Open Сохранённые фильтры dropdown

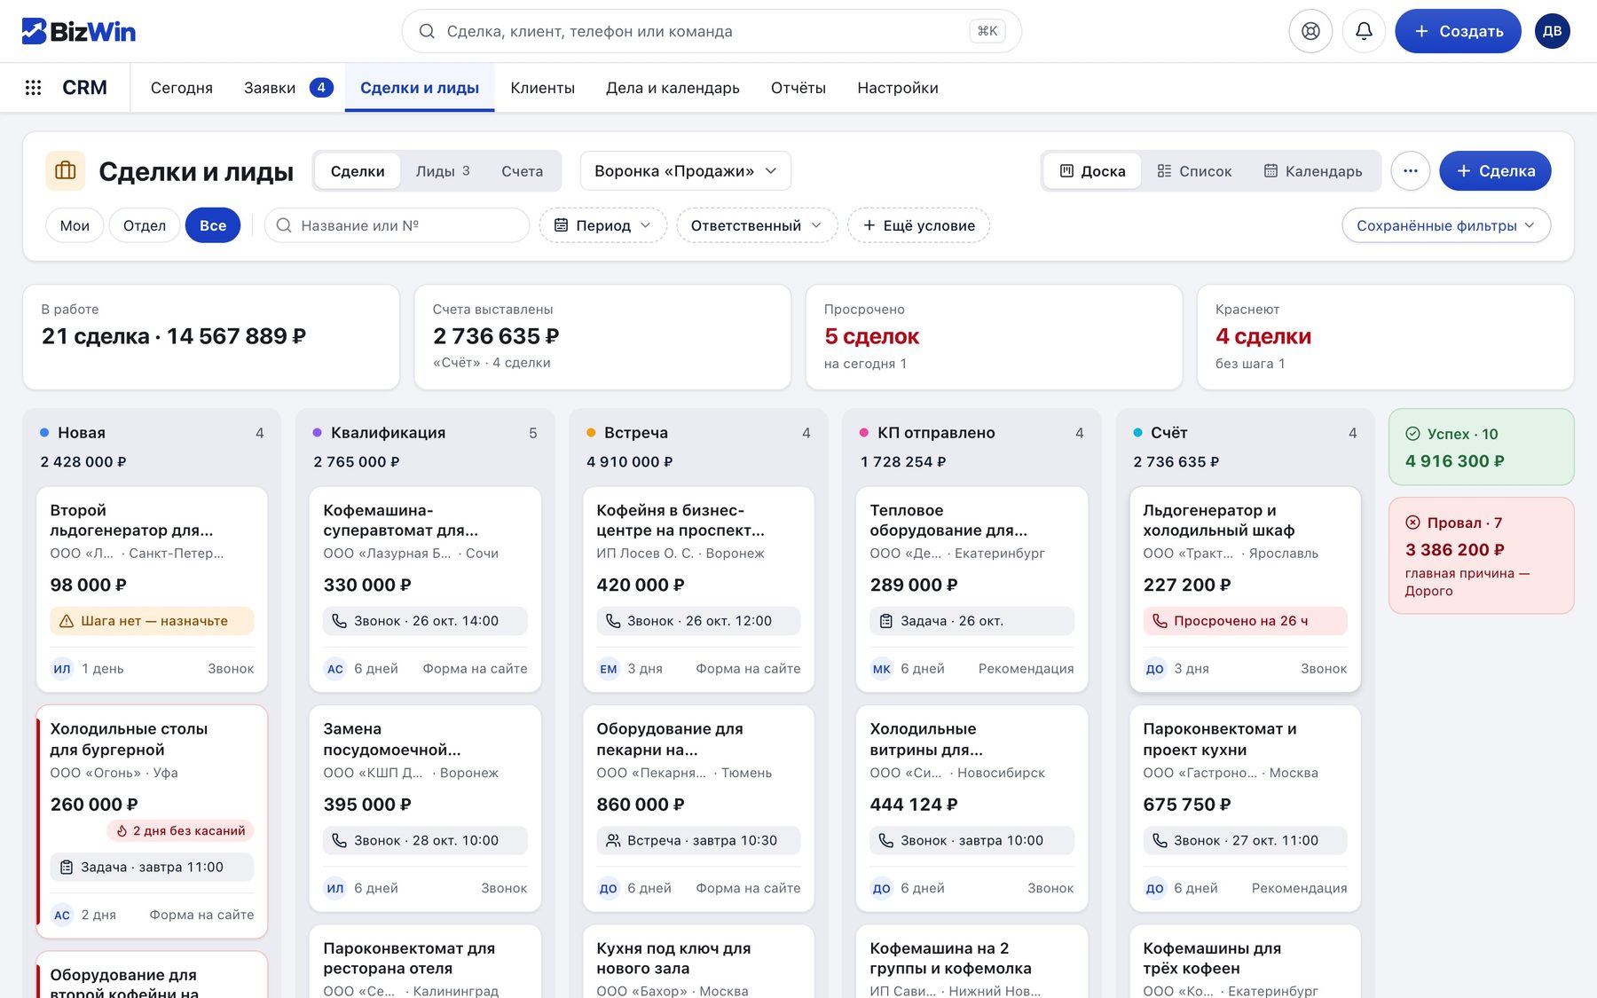click(1446, 225)
